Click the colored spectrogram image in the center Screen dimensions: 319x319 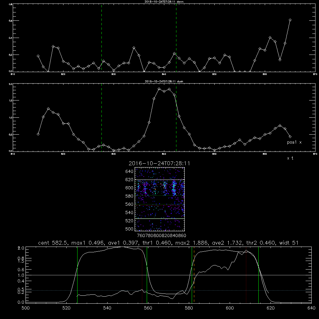160,199
